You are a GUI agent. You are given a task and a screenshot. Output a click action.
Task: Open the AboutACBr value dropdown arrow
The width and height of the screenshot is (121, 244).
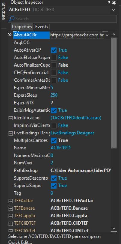tap(107, 35)
